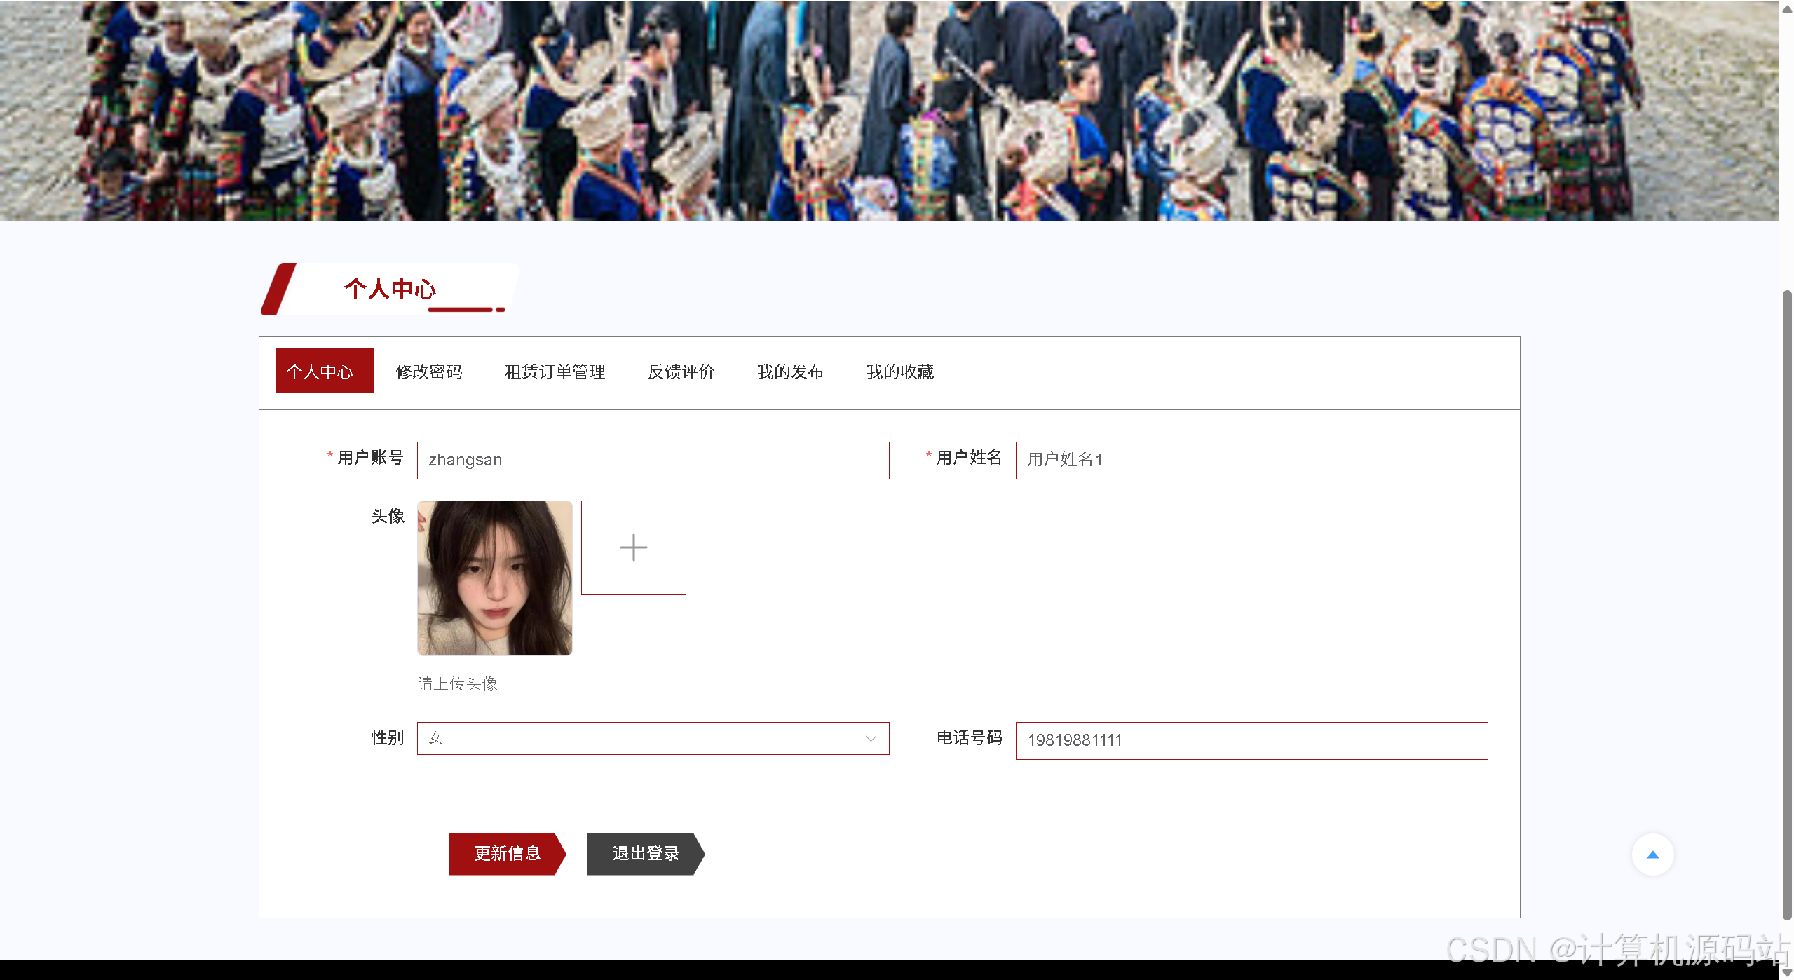Select the active 个人中心 tab

click(324, 371)
